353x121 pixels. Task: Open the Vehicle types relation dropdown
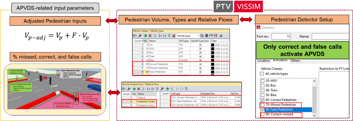coord(188,36)
